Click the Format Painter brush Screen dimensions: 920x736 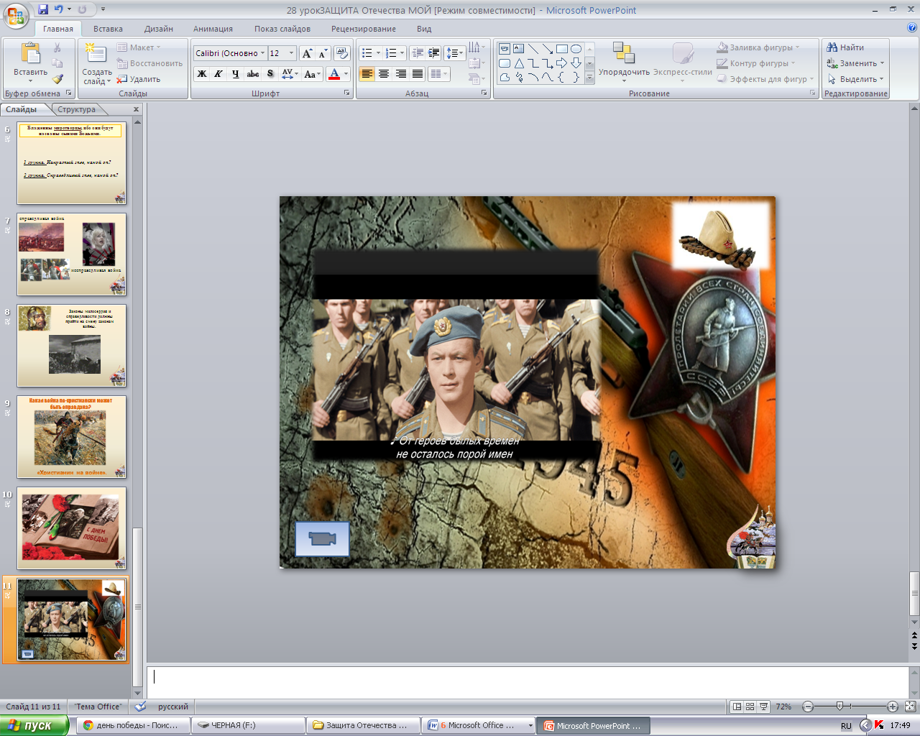[x=57, y=79]
